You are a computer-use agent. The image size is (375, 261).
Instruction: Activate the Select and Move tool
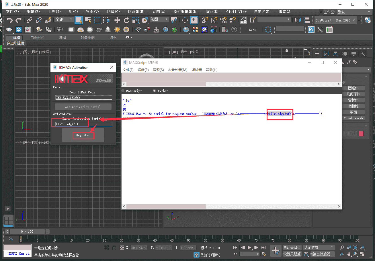[117, 20]
